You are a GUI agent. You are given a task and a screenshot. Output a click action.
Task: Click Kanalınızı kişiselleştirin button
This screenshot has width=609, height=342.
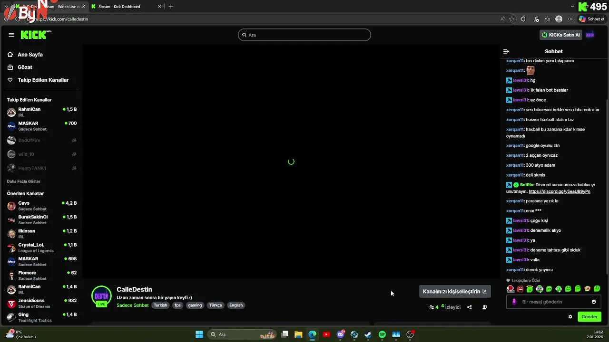pyautogui.click(x=454, y=292)
